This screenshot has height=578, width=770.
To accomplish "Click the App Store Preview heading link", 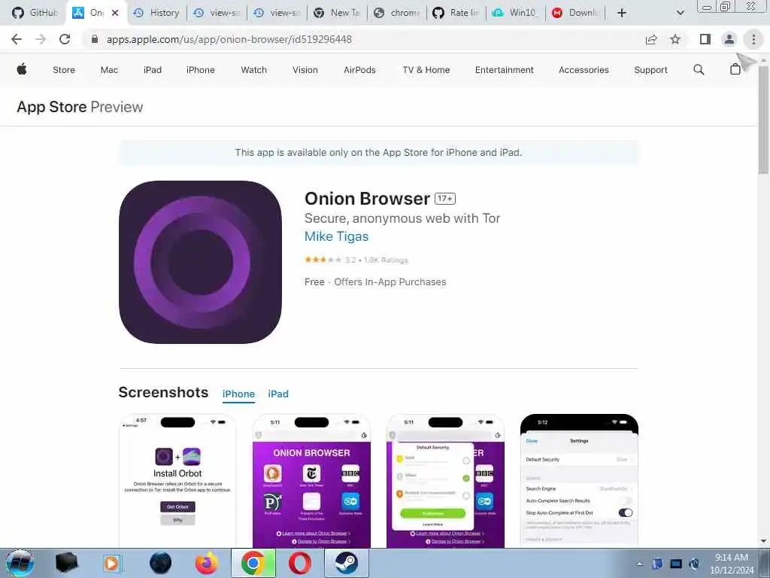I will tap(80, 107).
